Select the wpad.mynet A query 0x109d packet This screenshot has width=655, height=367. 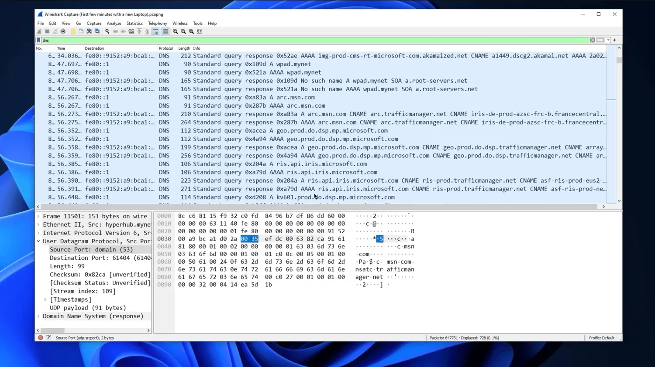[x=321, y=64]
